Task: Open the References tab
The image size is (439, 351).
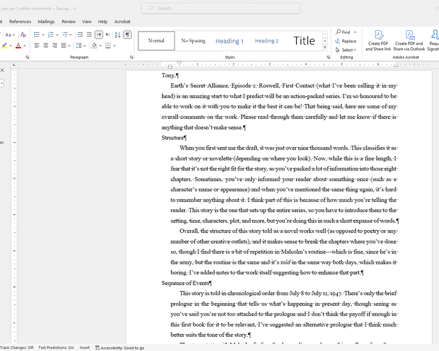Action: point(20,21)
